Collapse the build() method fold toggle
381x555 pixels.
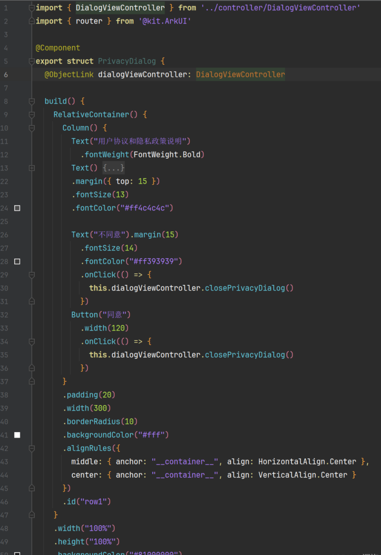coord(32,101)
